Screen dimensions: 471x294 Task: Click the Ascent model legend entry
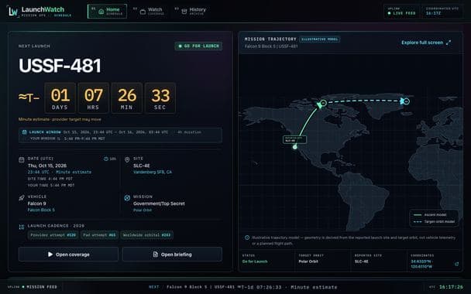(429, 215)
